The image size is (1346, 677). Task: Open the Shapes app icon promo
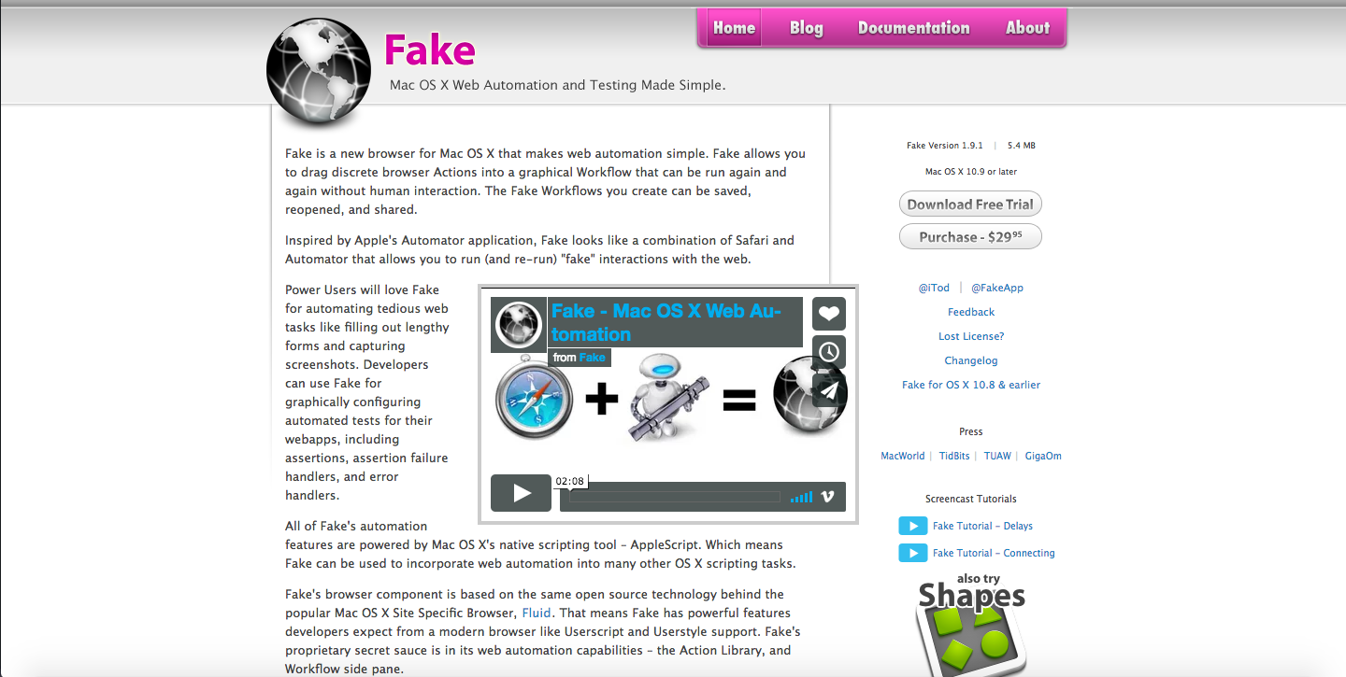(970, 624)
